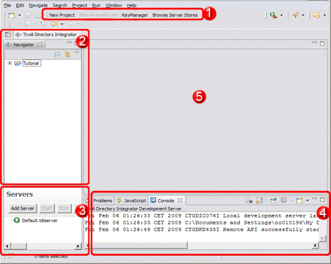This screenshot has height=264, width=331.
Task: Click the Run server icon in toolbar
Action: point(273,15)
